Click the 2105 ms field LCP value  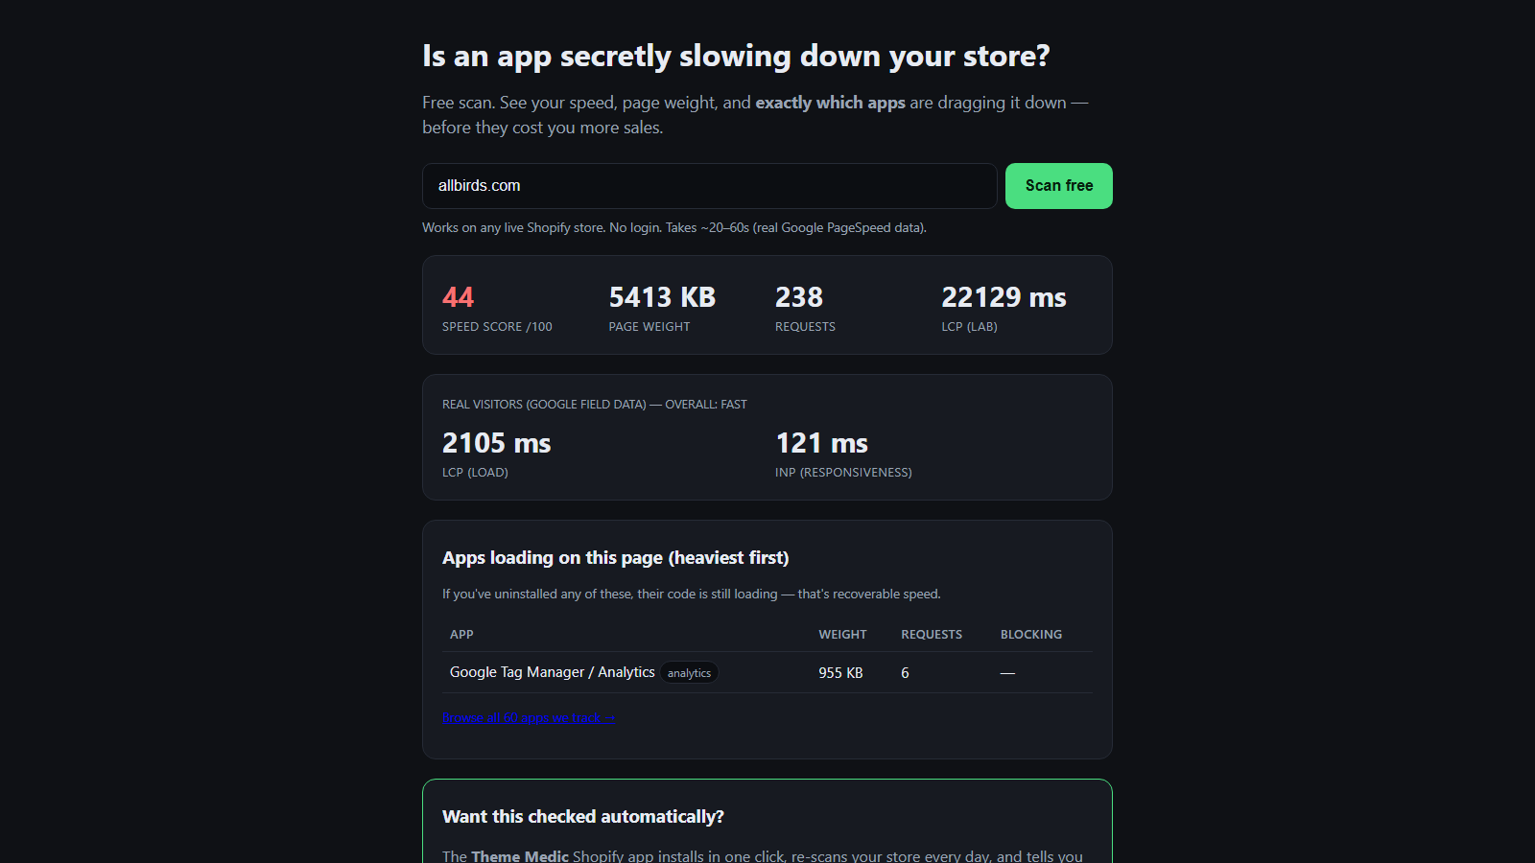point(496,443)
